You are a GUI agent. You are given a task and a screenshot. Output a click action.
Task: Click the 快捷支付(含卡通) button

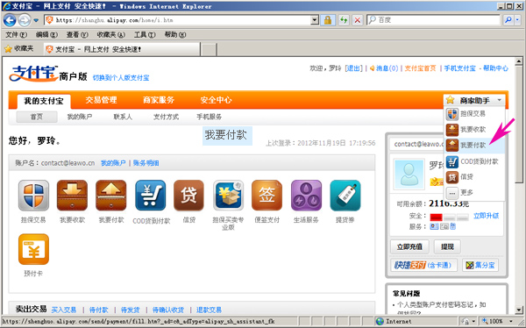point(423,265)
